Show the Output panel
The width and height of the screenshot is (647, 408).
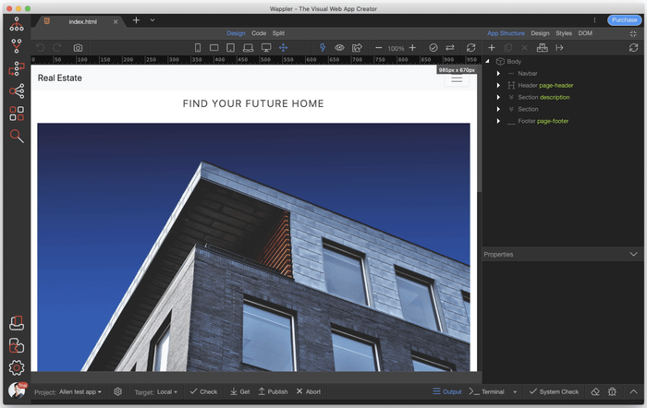(x=447, y=391)
